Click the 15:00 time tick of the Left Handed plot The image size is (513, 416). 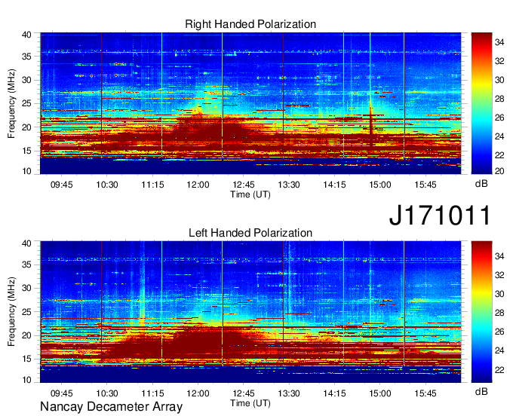click(380, 393)
